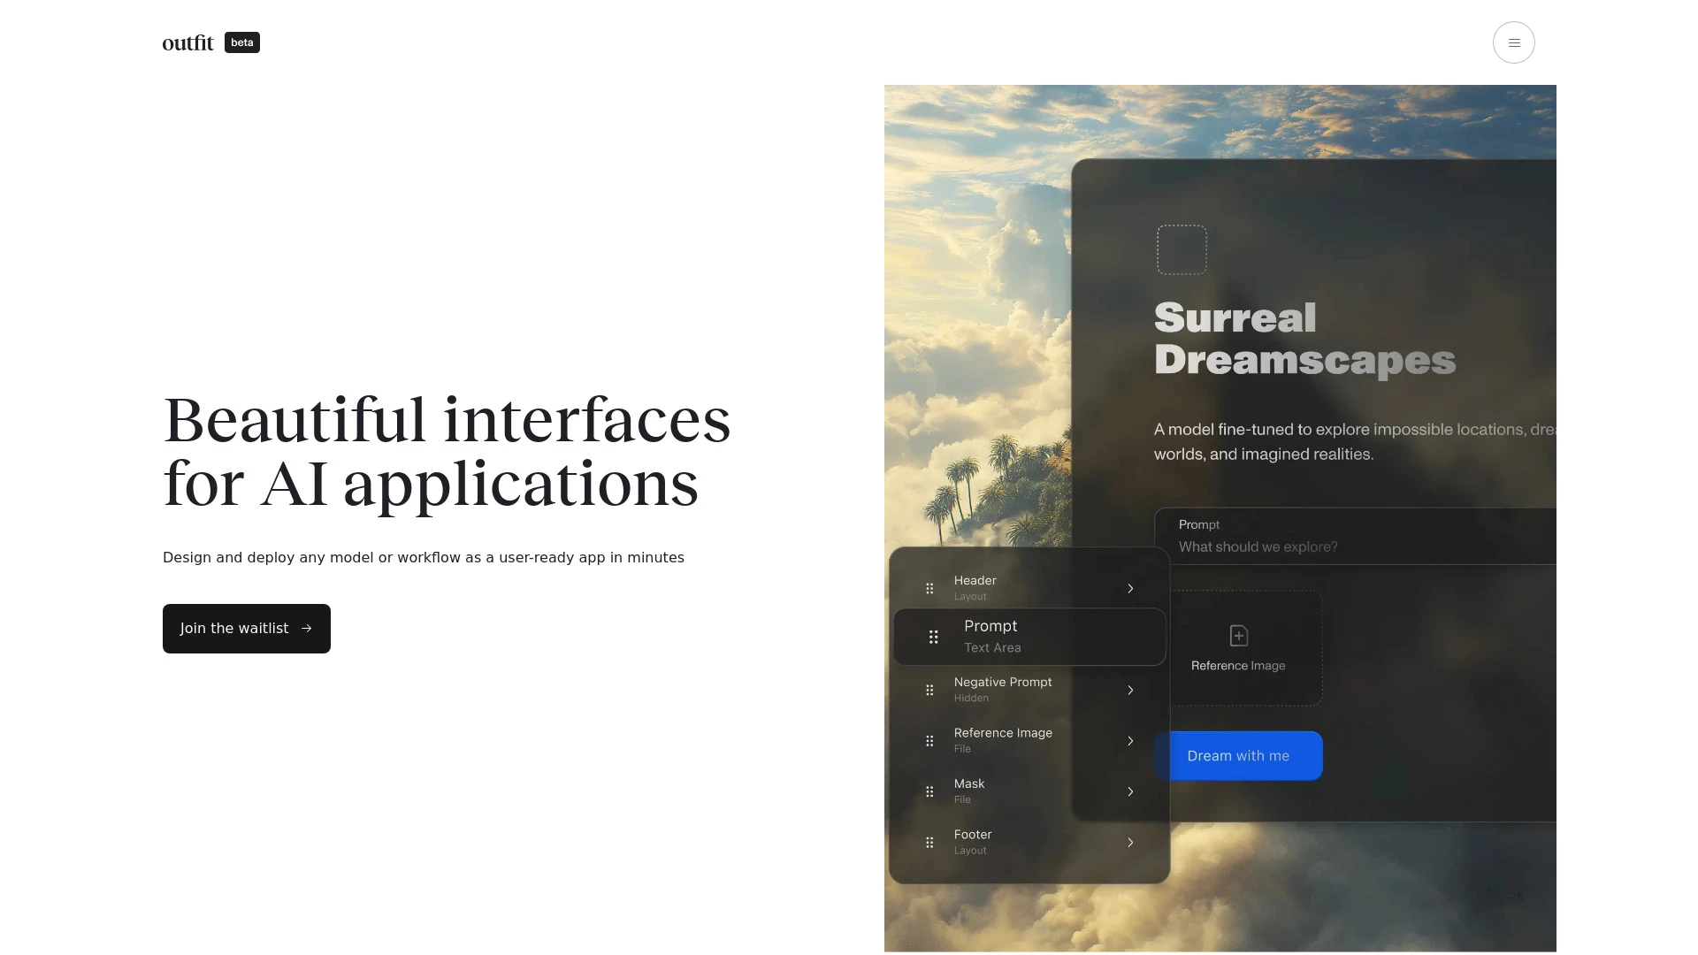Click the drag handle icon for Reference Image

(929, 739)
